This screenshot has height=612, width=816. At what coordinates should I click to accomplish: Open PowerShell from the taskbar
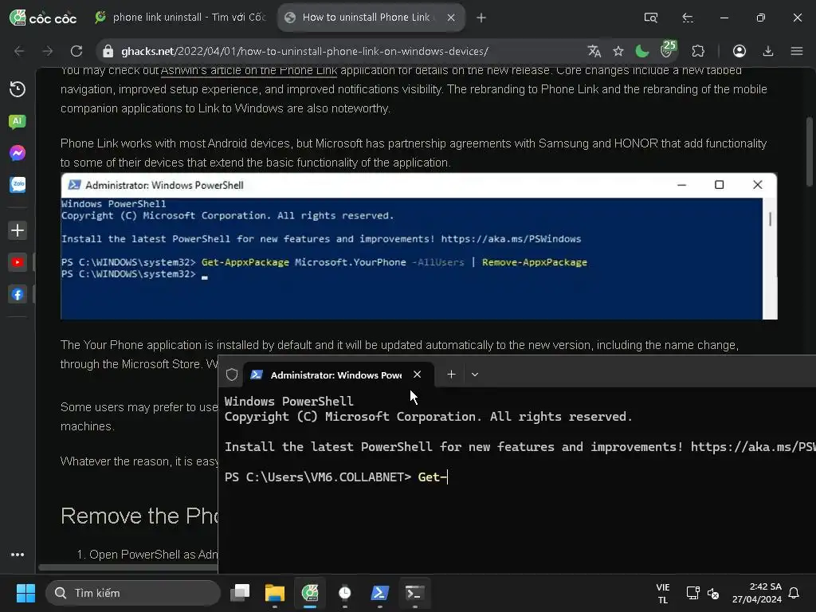point(379,593)
